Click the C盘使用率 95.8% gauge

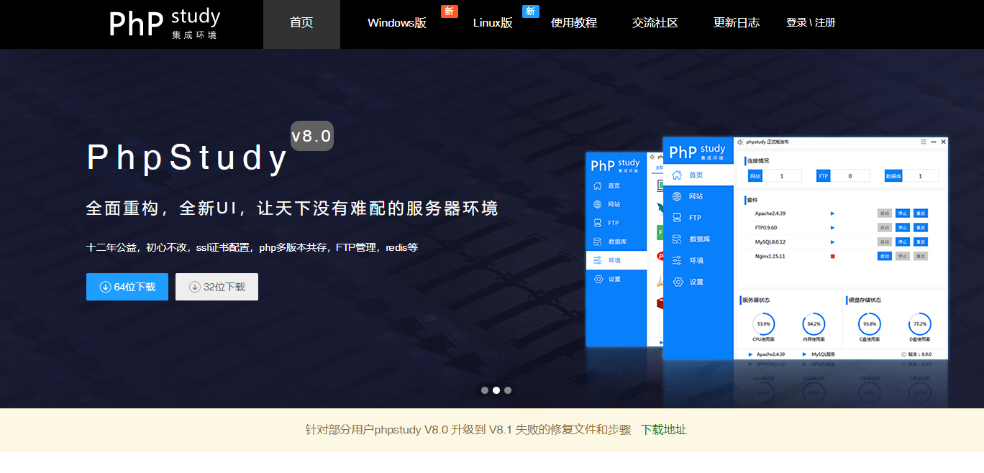(x=870, y=323)
